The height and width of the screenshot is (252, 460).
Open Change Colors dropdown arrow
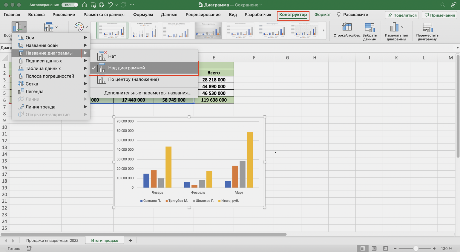87,27
